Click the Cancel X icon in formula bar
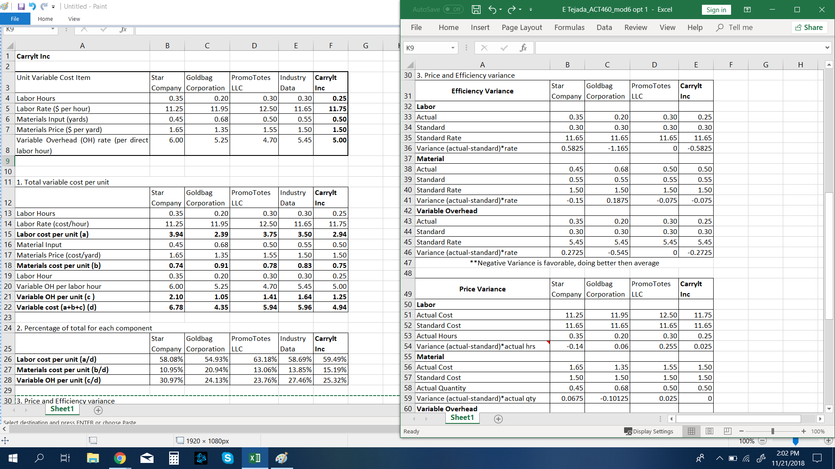This screenshot has height=469, width=835. 484,48
